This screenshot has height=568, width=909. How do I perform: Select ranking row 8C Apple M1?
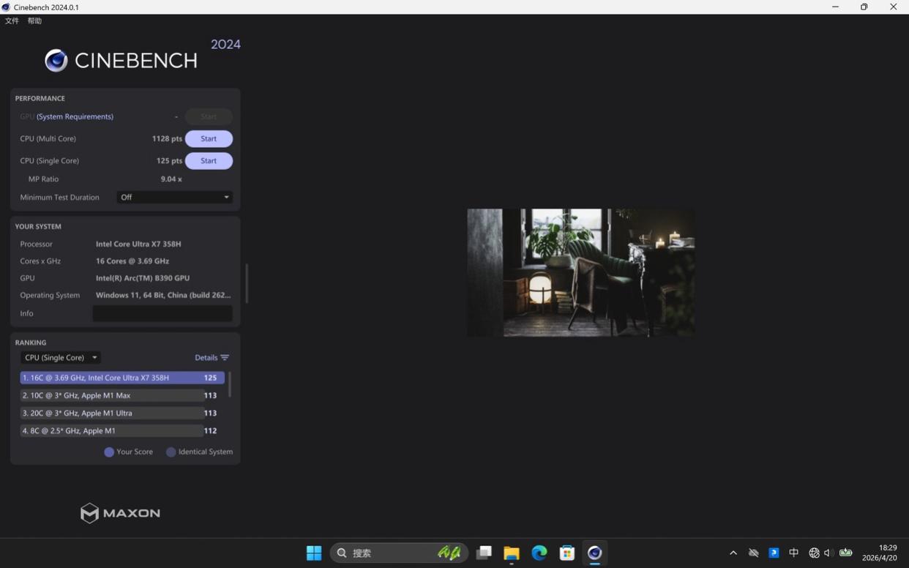pos(122,430)
